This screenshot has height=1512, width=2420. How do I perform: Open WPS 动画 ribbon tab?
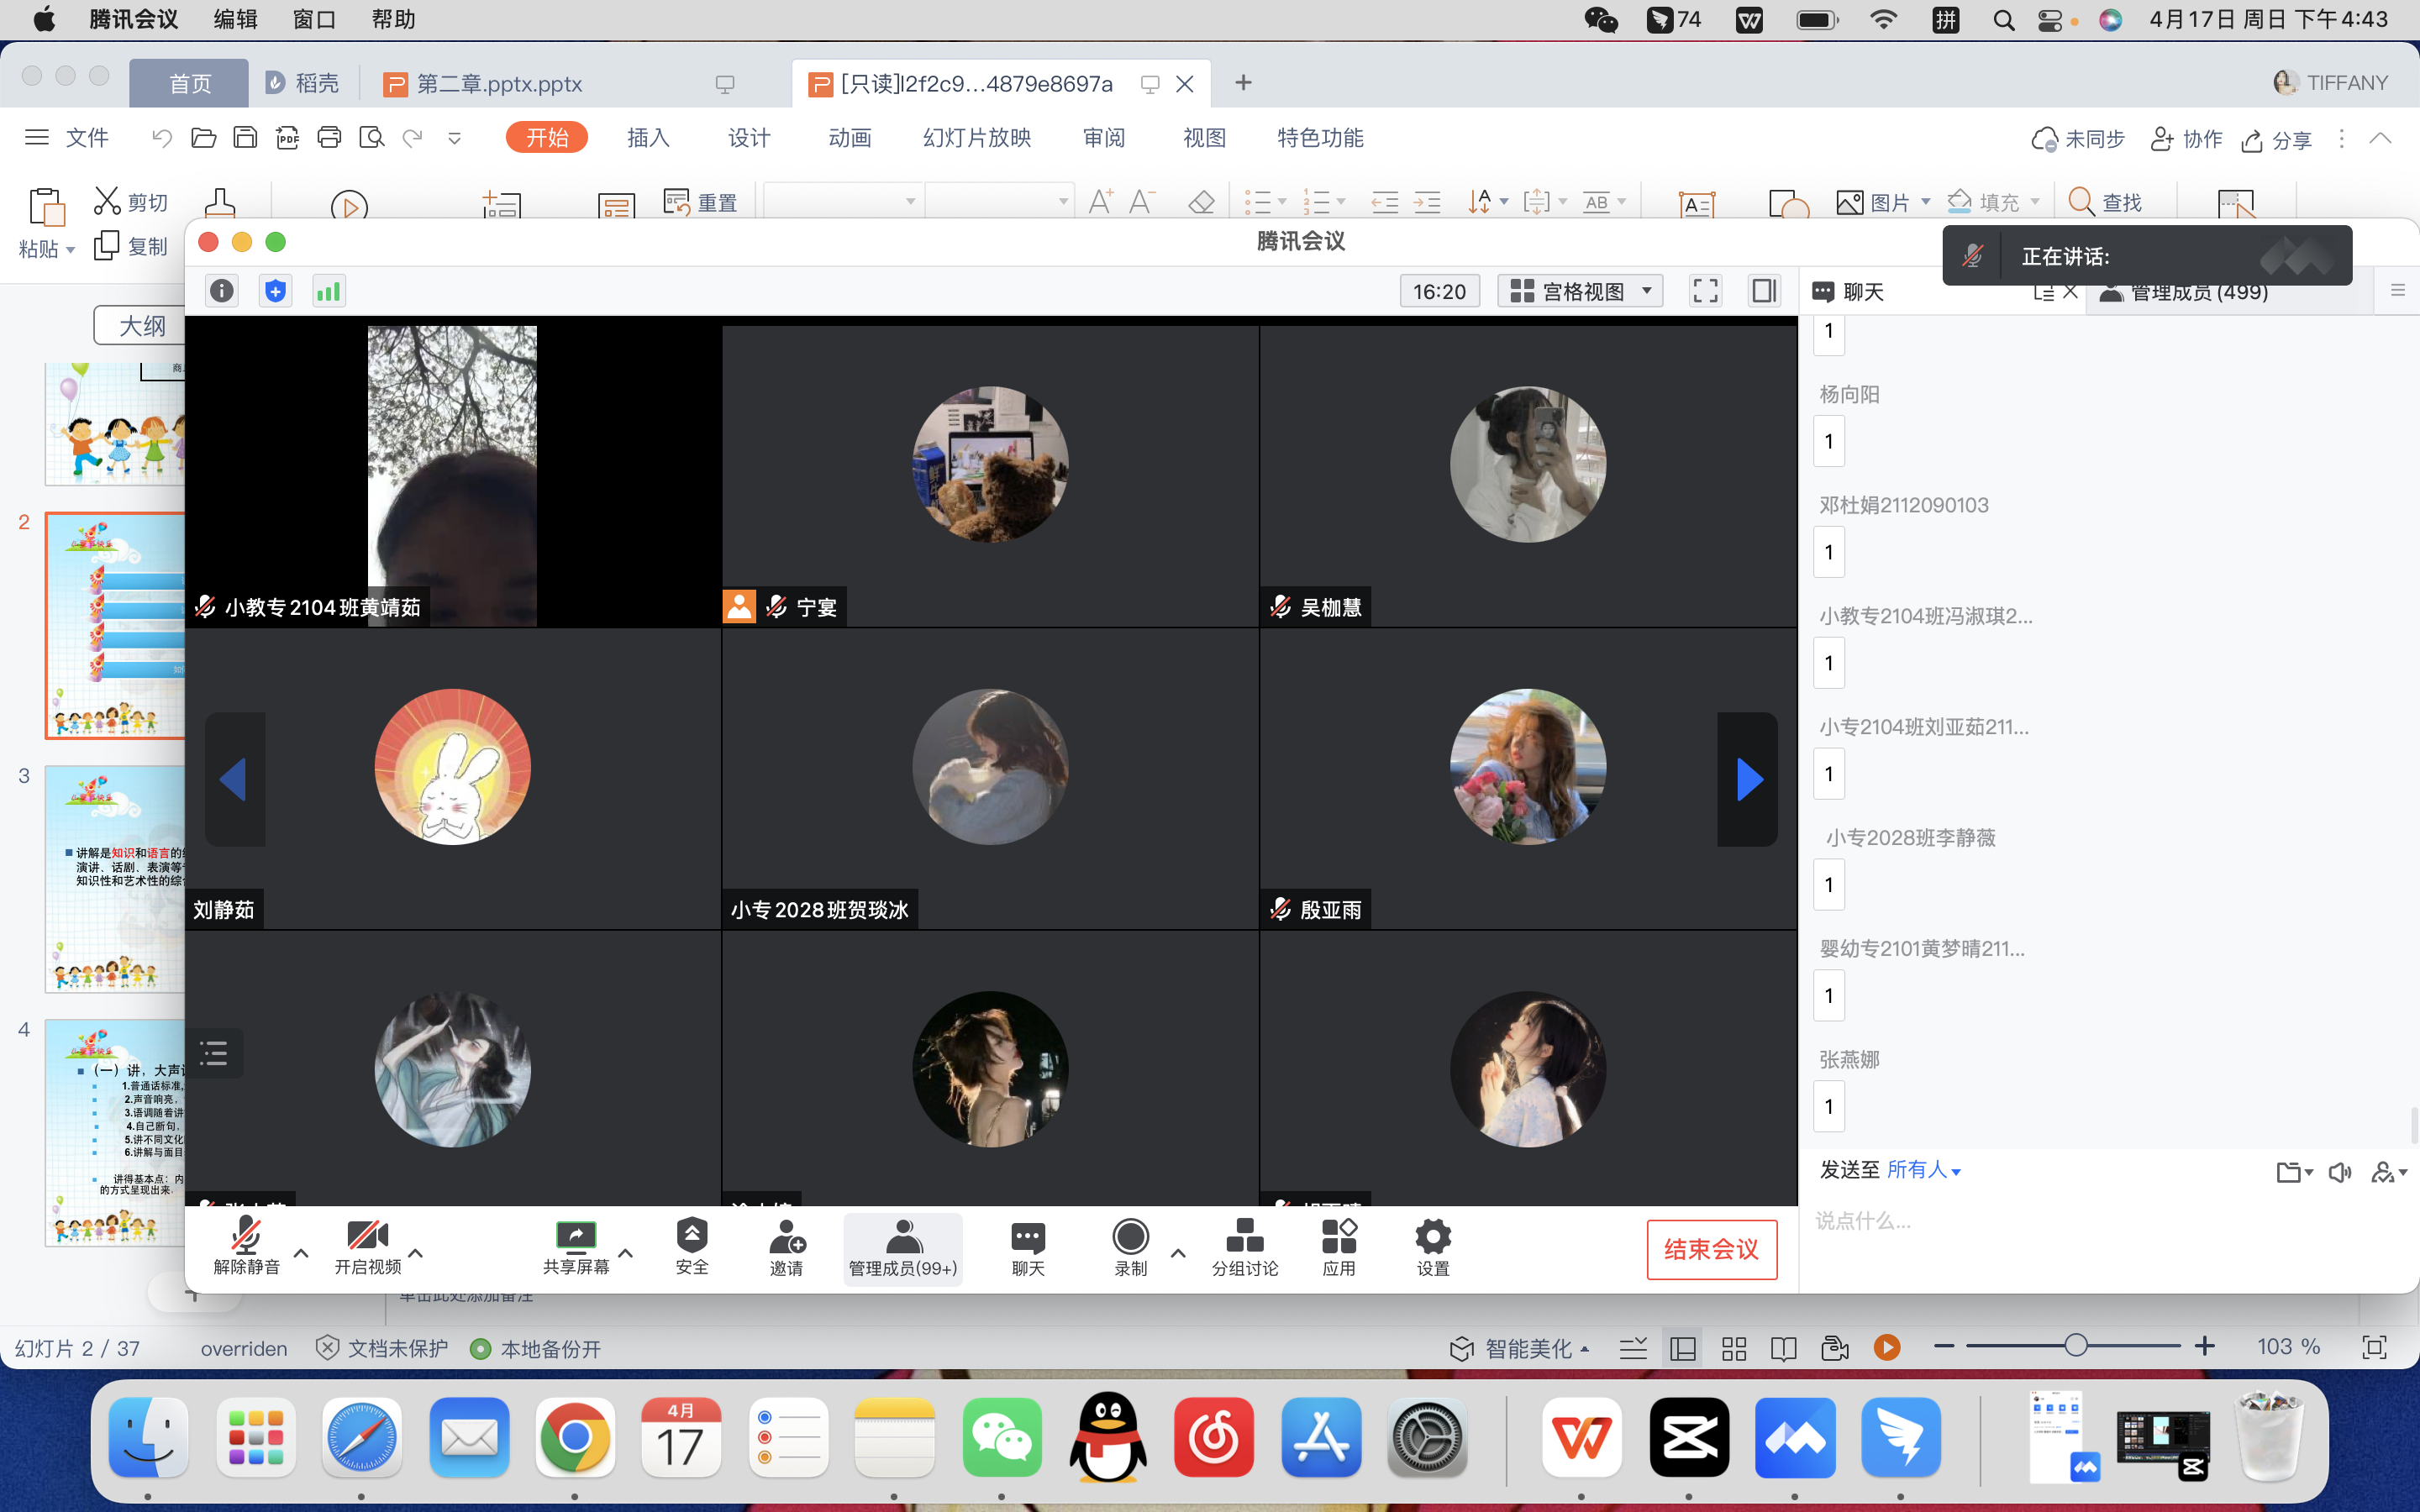(850, 138)
